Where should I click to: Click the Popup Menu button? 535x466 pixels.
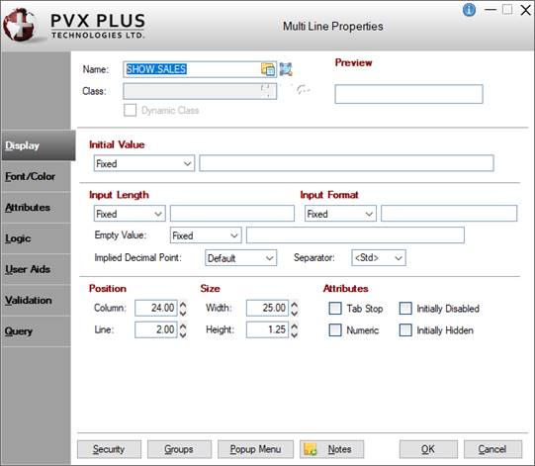[x=255, y=449]
